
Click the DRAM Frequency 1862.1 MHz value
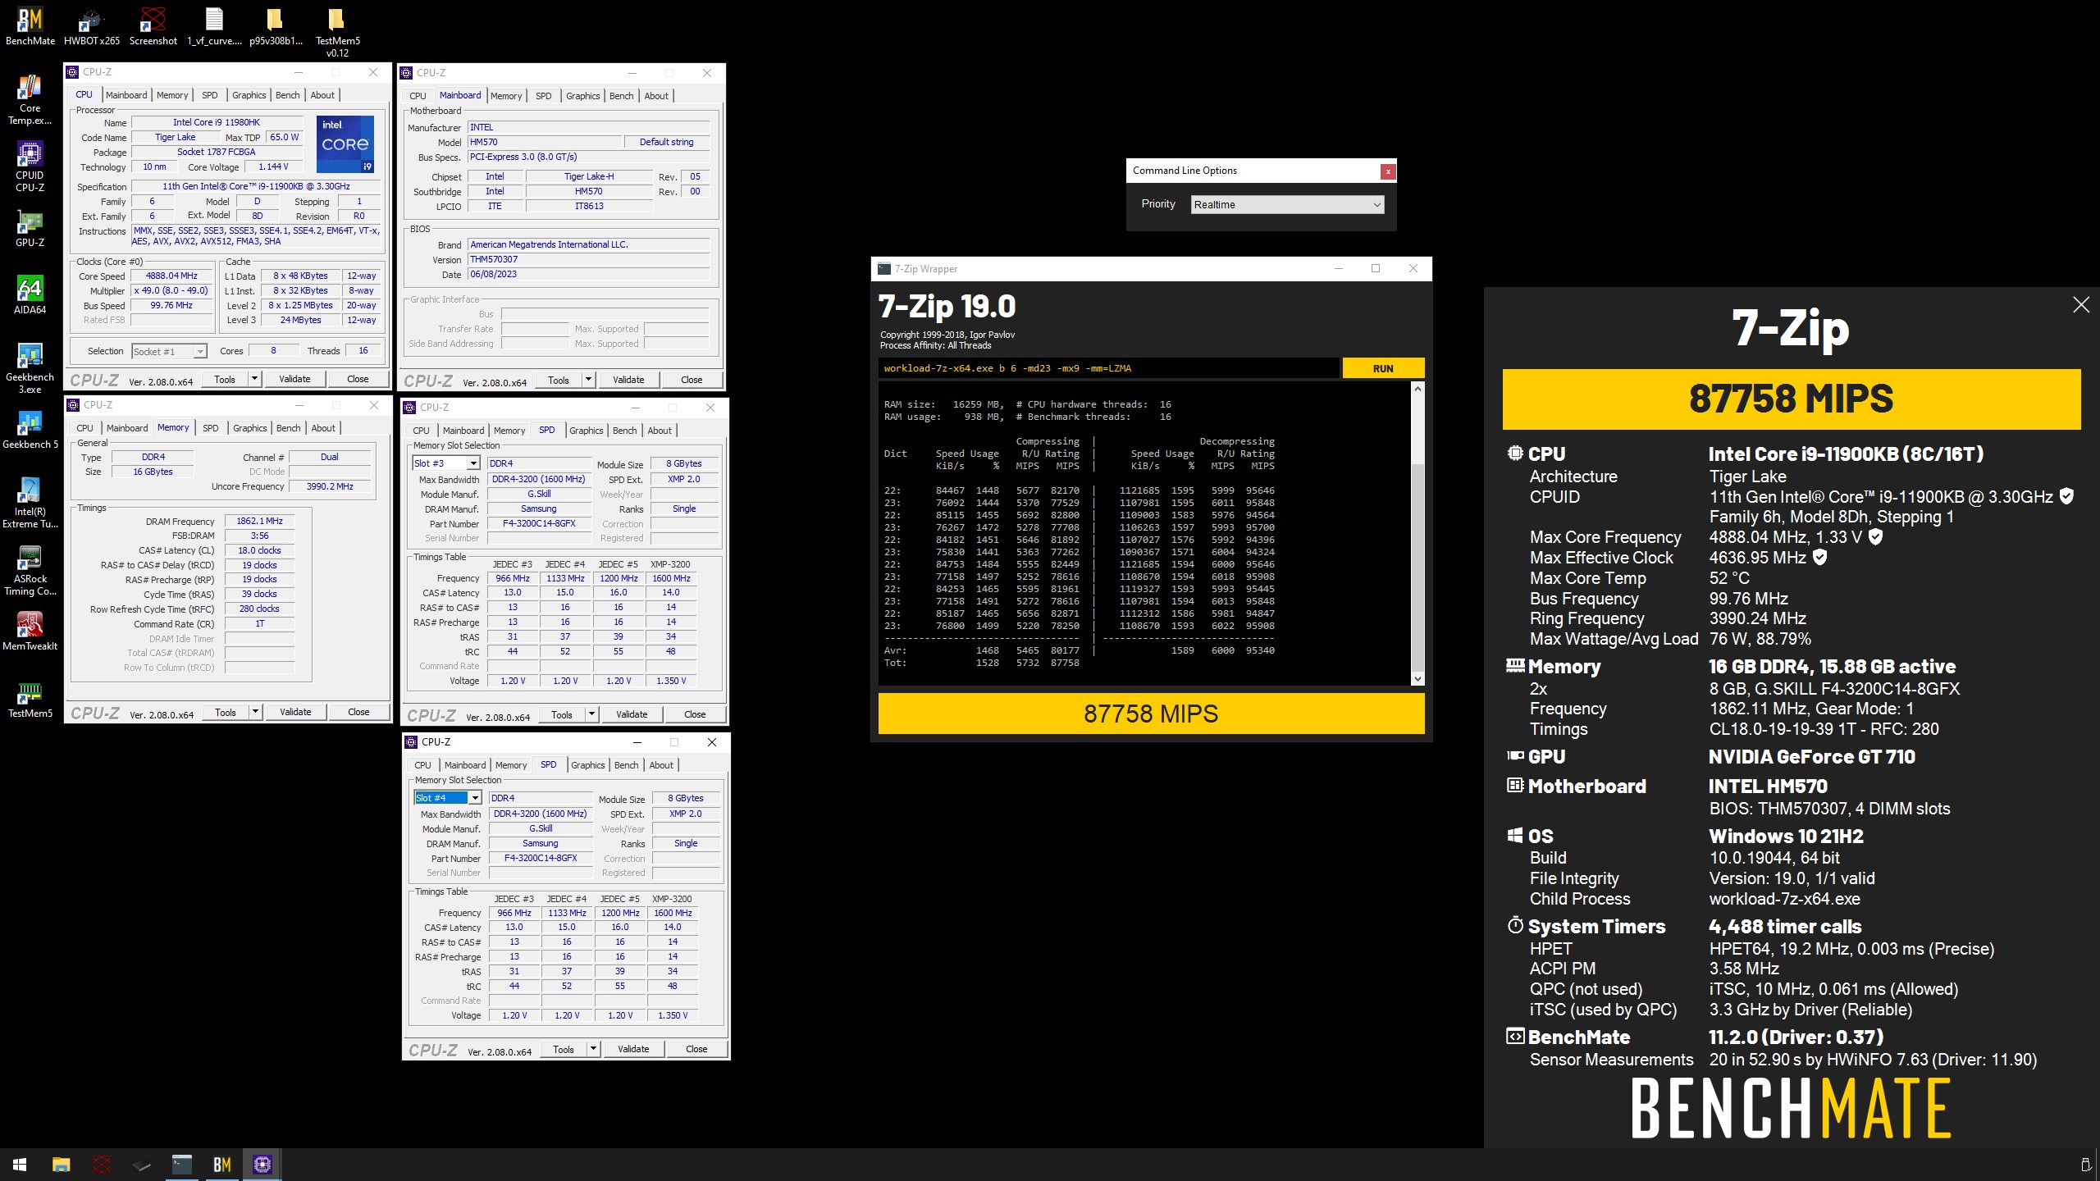coord(259,521)
